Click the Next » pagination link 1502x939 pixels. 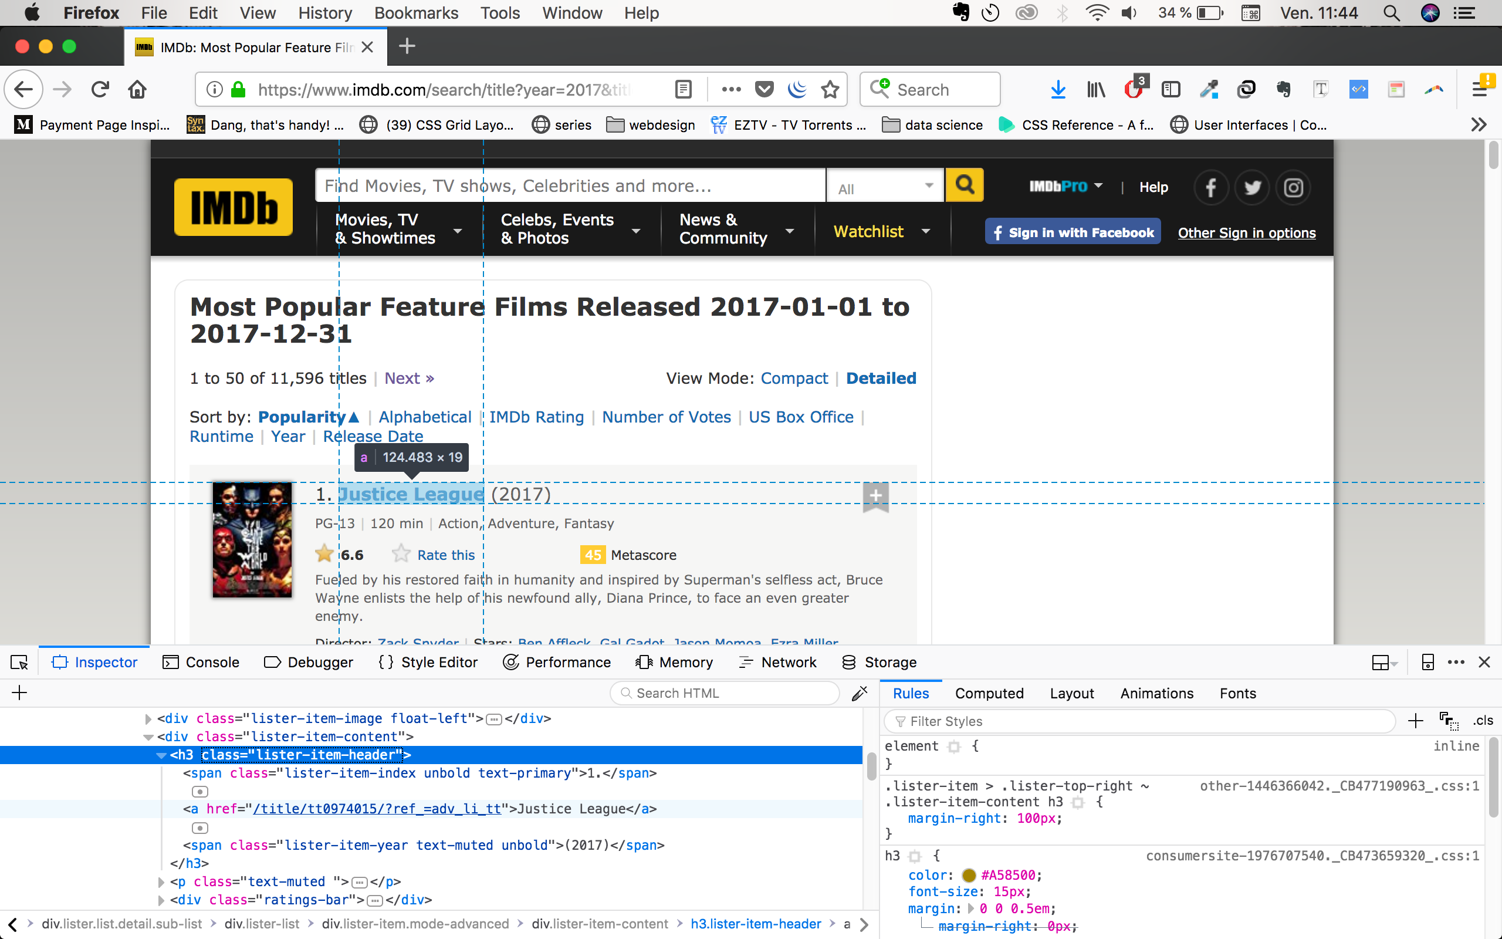coord(408,377)
